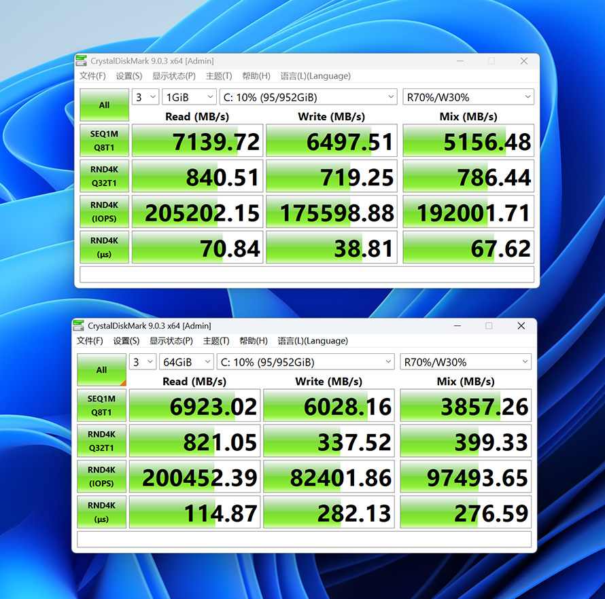Screen dimensions: 605x599
Task: Click the comment field in bottom window
Action: click(304, 539)
